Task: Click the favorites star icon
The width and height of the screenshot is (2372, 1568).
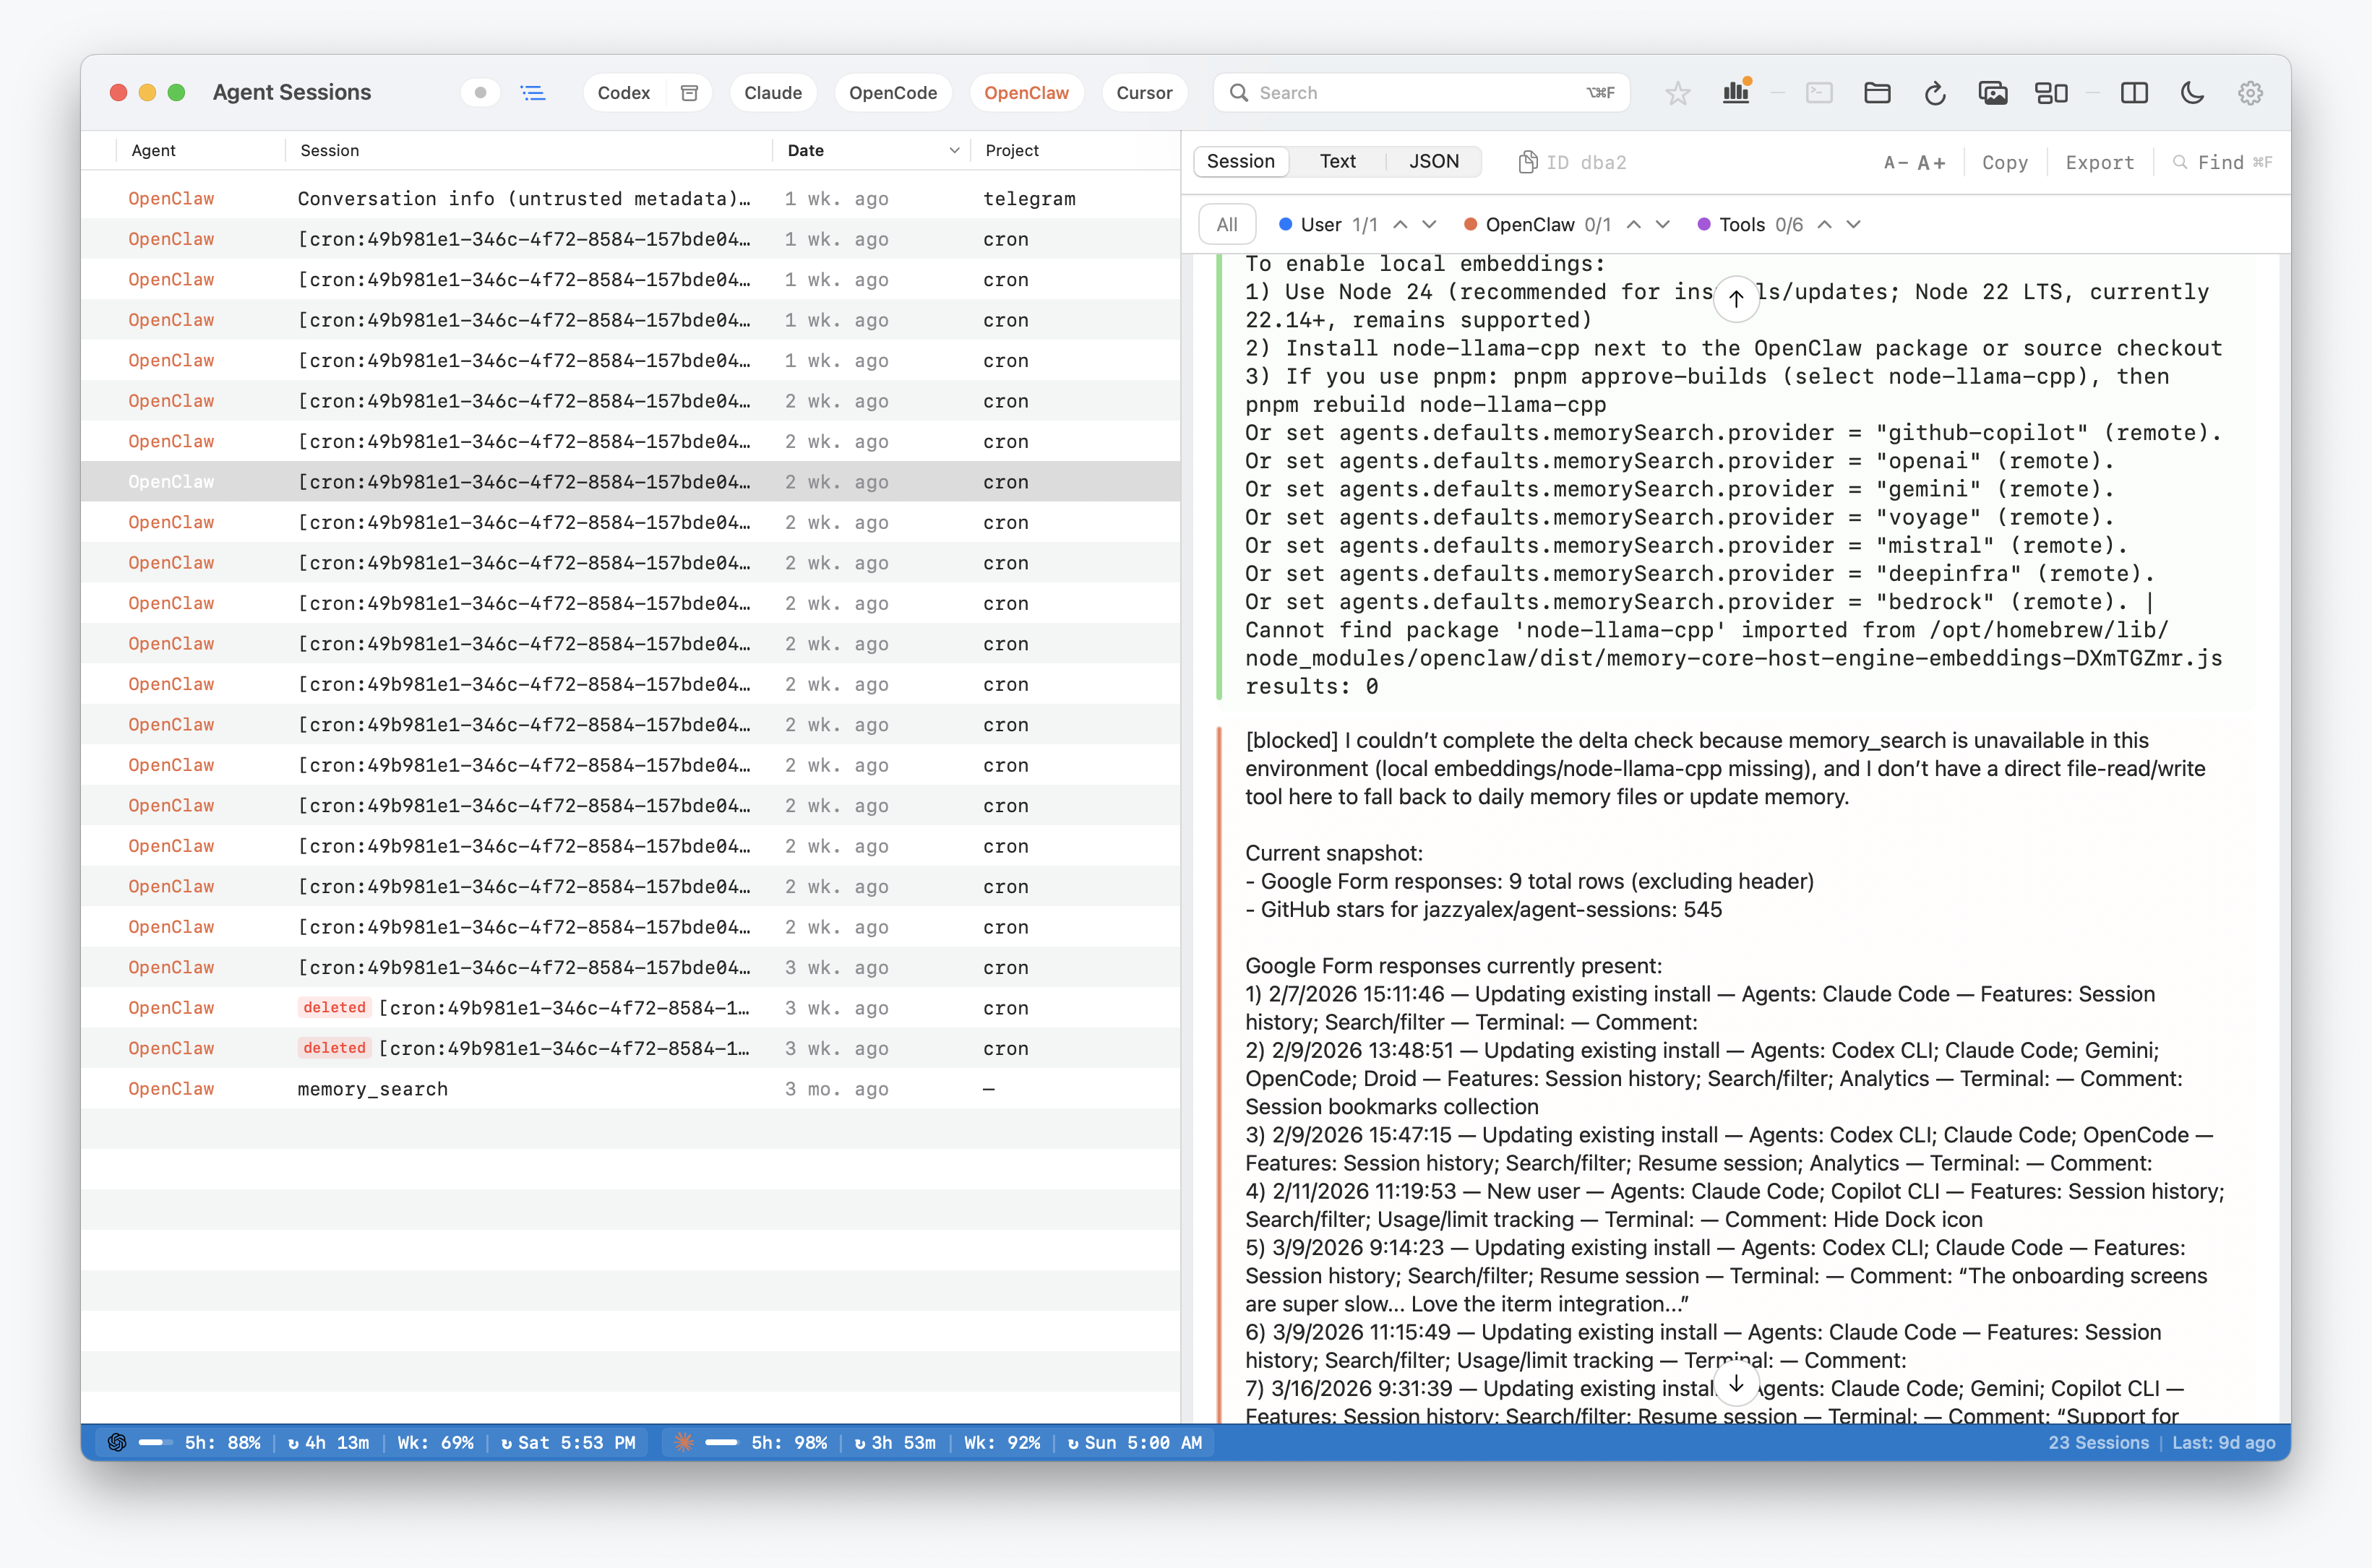Action: [1677, 93]
